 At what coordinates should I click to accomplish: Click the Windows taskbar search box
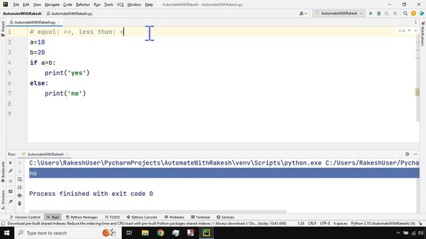click(68, 233)
